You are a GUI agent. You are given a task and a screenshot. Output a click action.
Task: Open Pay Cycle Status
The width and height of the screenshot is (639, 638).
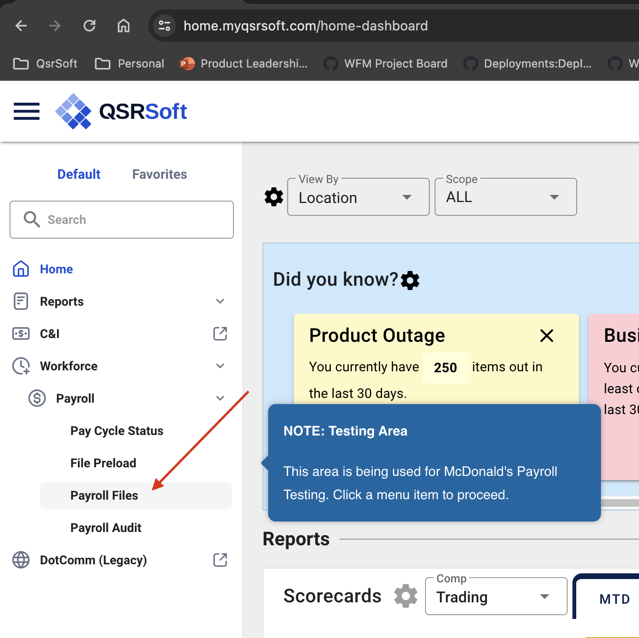[117, 431]
